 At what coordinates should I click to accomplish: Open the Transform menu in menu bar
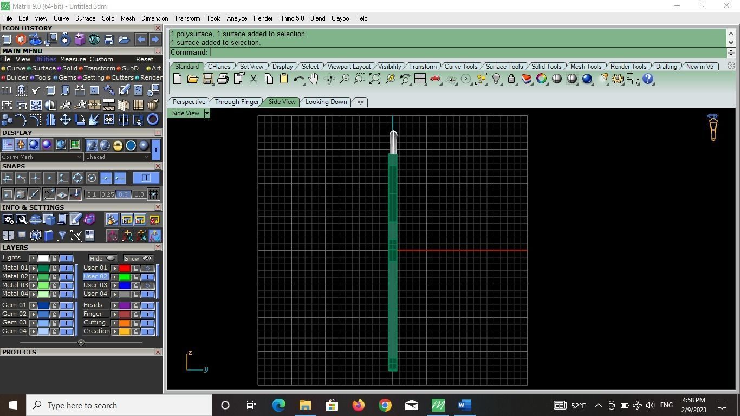coord(187,18)
